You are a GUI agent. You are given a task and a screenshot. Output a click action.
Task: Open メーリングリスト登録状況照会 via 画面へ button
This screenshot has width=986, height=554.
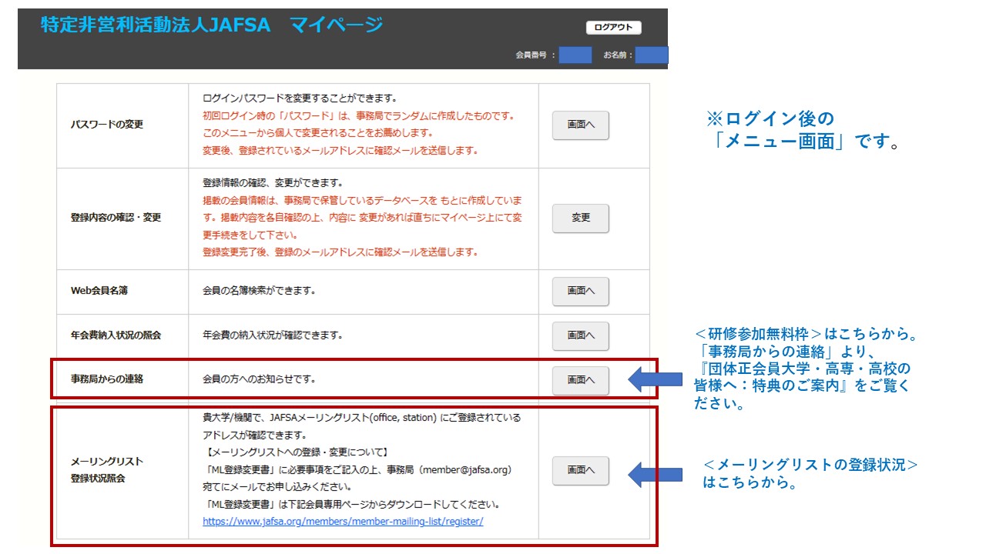click(x=581, y=471)
